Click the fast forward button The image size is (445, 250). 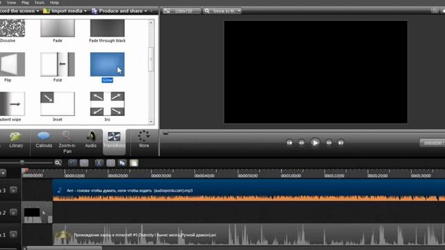pos(329,143)
